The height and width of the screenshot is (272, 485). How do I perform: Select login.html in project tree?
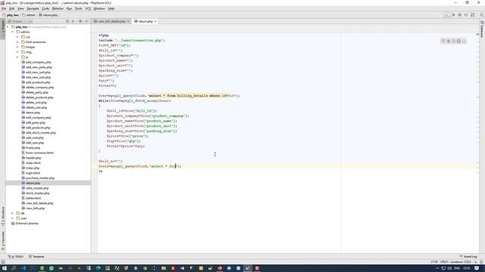pyautogui.click(x=30, y=173)
